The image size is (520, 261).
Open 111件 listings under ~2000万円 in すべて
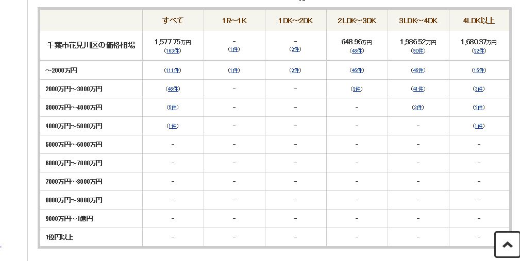pos(173,70)
